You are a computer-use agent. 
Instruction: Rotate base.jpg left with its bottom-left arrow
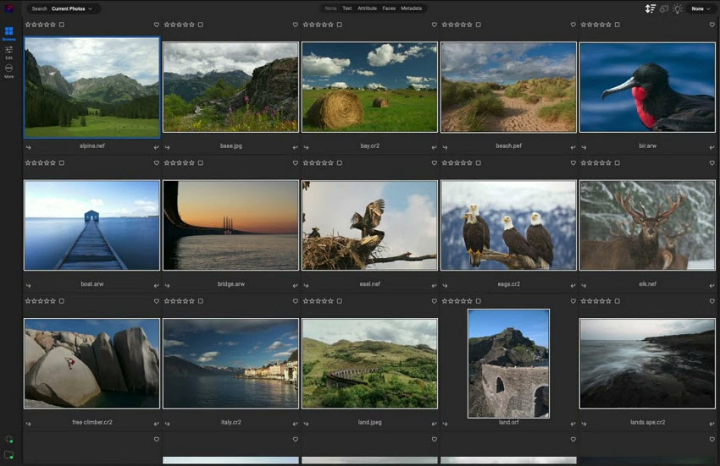tap(167, 147)
